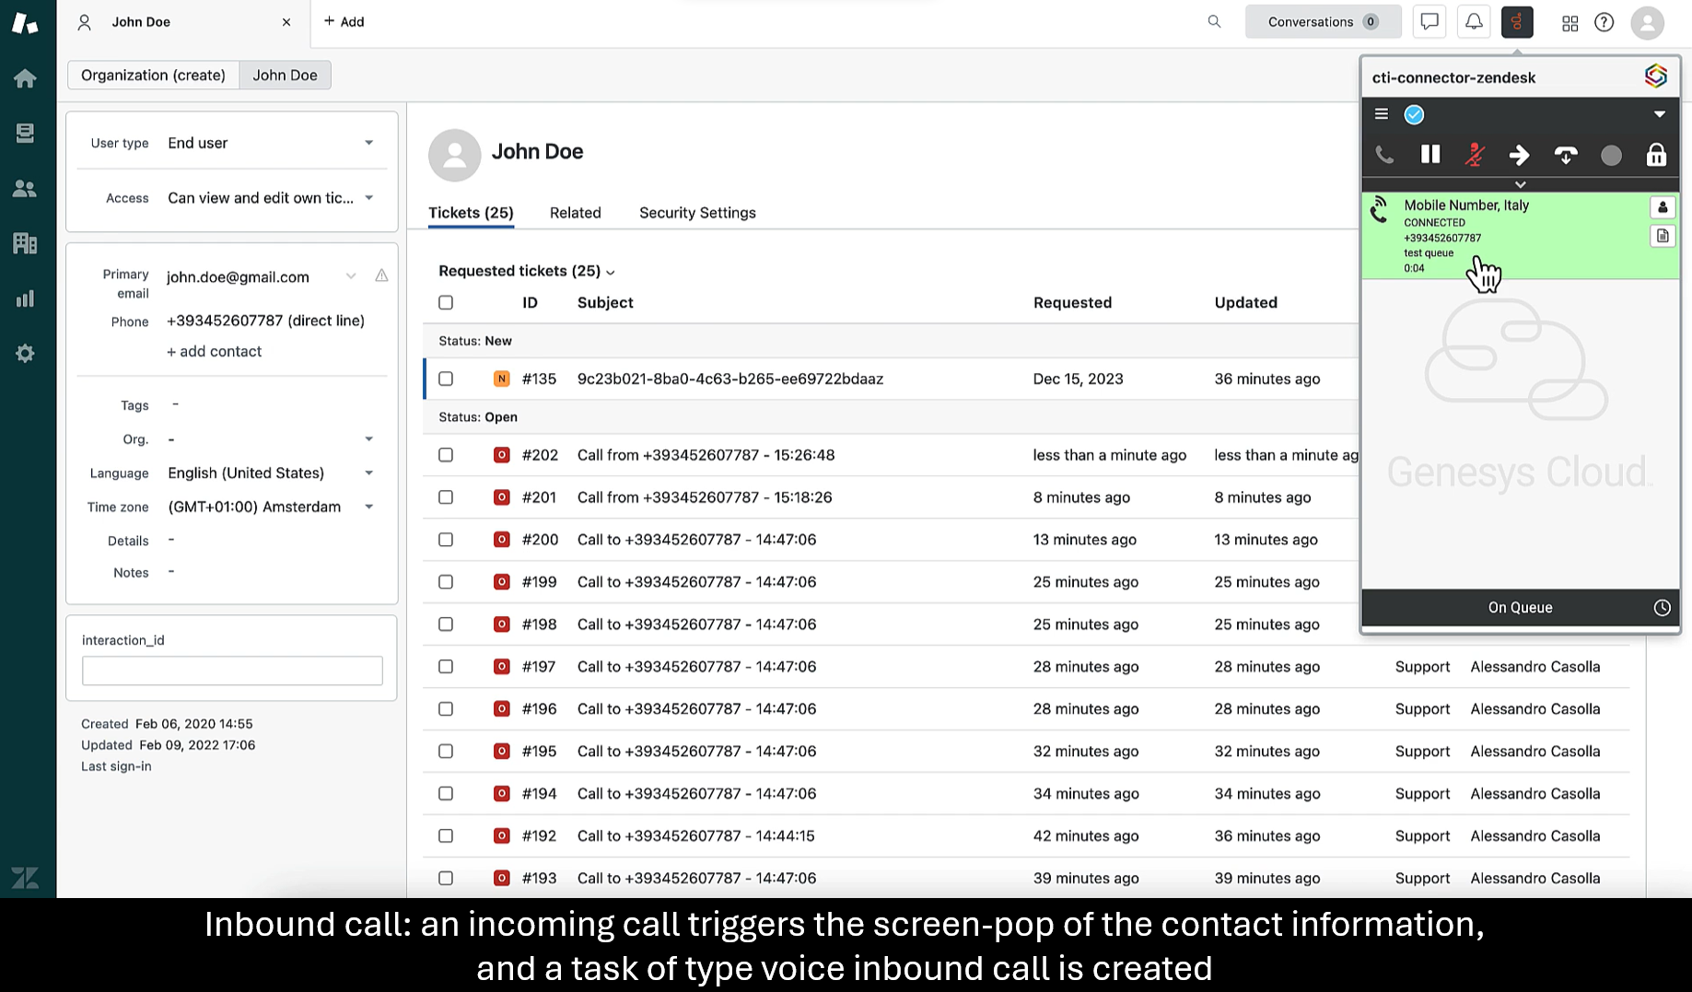The width and height of the screenshot is (1692, 992).
Task: Click the + add contact link
Action: (x=214, y=351)
